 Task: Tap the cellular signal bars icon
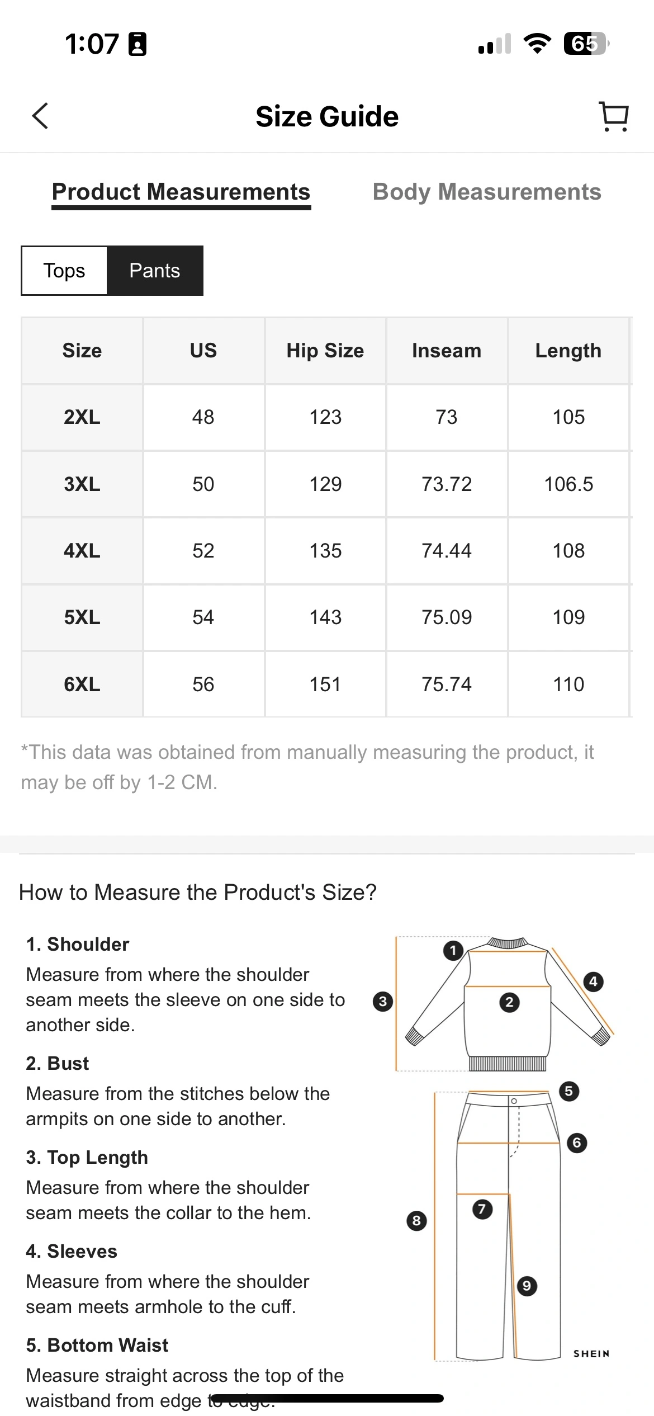[x=495, y=44]
